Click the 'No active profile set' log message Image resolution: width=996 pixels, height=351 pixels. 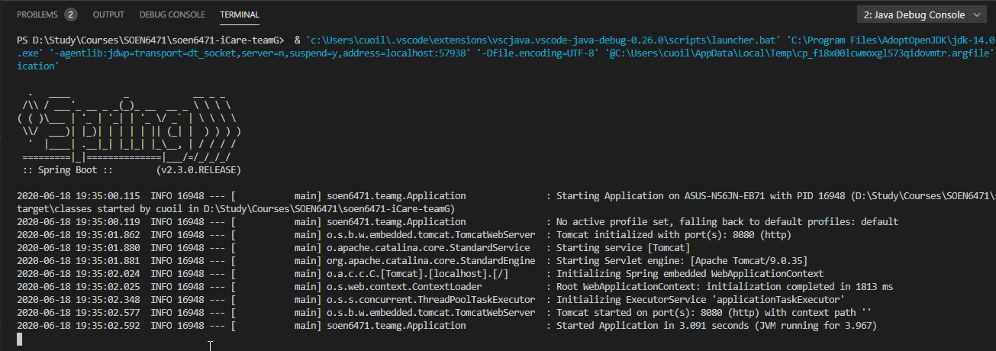[x=727, y=222]
